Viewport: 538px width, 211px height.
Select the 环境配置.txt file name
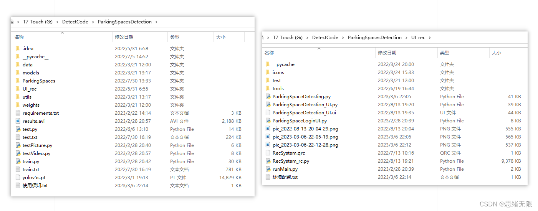pos(285,177)
